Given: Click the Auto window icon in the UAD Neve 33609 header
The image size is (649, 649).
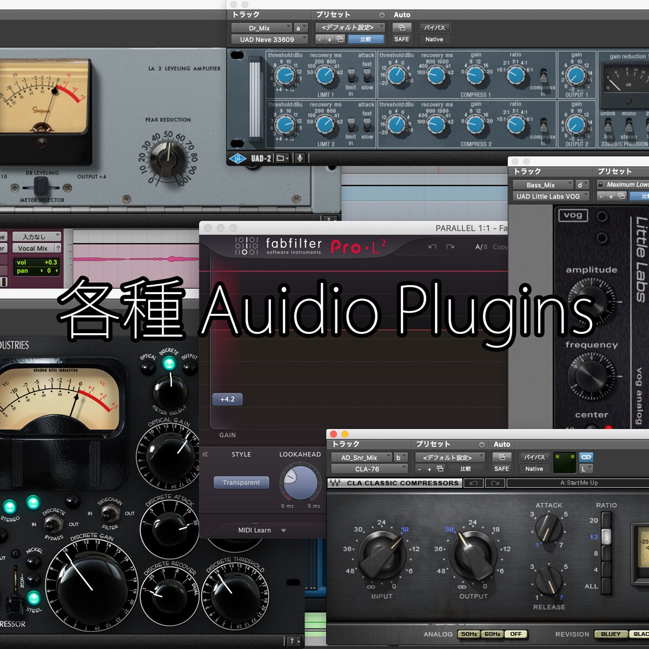Looking at the screenshot, I should click(x=402, y=28).
